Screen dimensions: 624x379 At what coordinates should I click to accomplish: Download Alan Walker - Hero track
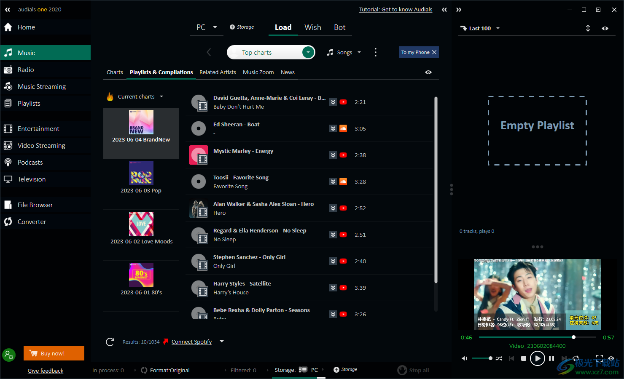333,208
